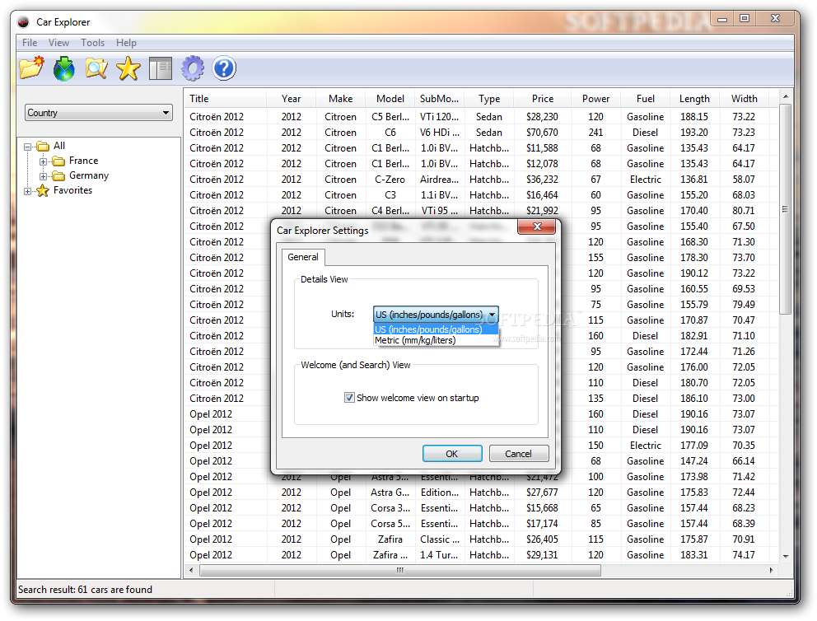
Task: Click the price cell $27,677
Action: coord(542,493)
